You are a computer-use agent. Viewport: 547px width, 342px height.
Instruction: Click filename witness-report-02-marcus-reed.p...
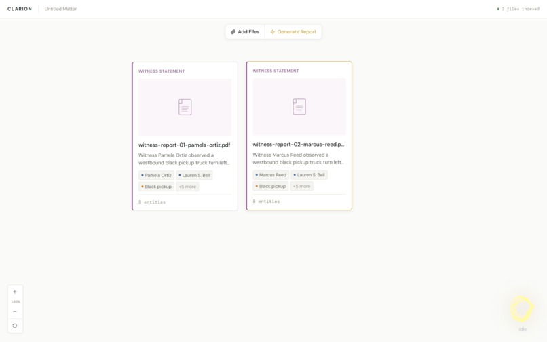298,145
